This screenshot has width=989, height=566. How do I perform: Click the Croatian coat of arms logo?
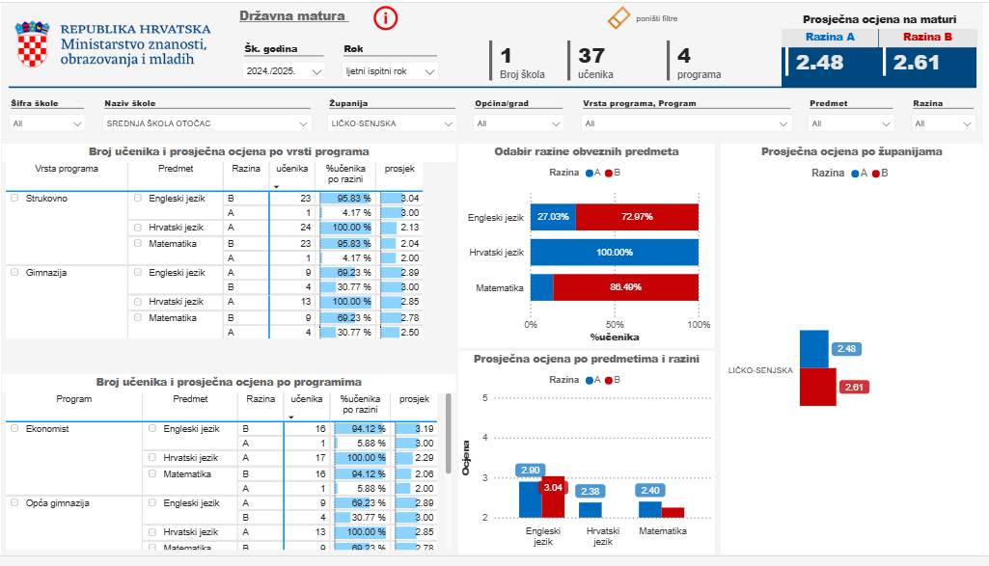[x=32, y=44]
